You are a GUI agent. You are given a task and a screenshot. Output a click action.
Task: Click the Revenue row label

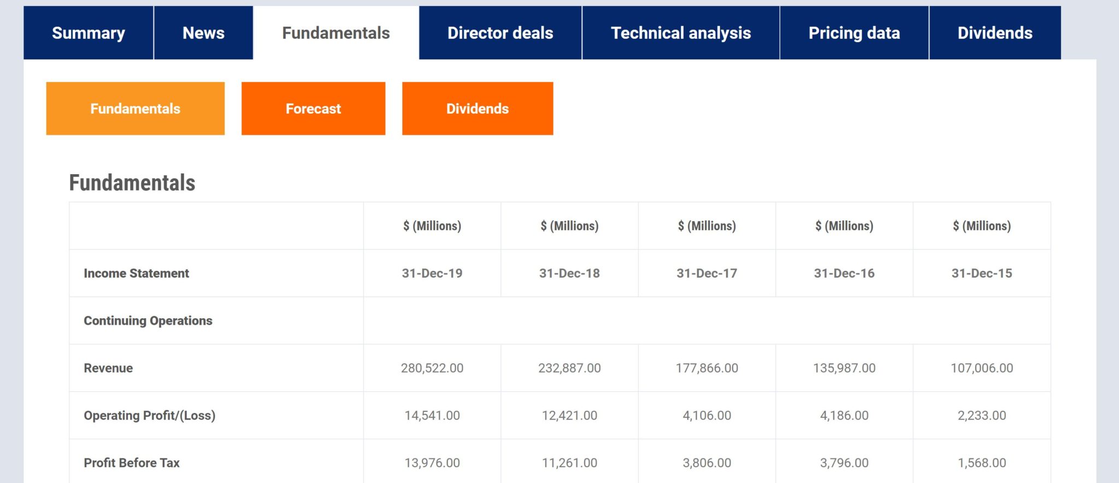[x=108, y=368]
